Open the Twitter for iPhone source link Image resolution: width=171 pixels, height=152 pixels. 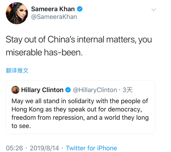[91, 148]
